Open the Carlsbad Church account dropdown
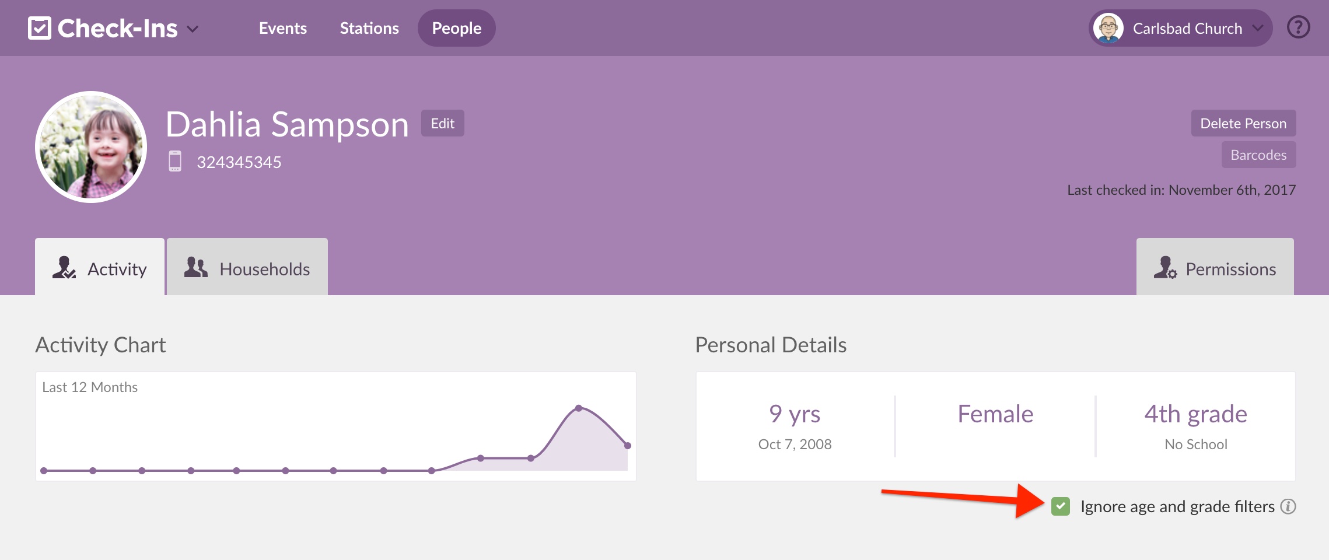 pyautogui.click(x=1258, y=28)
